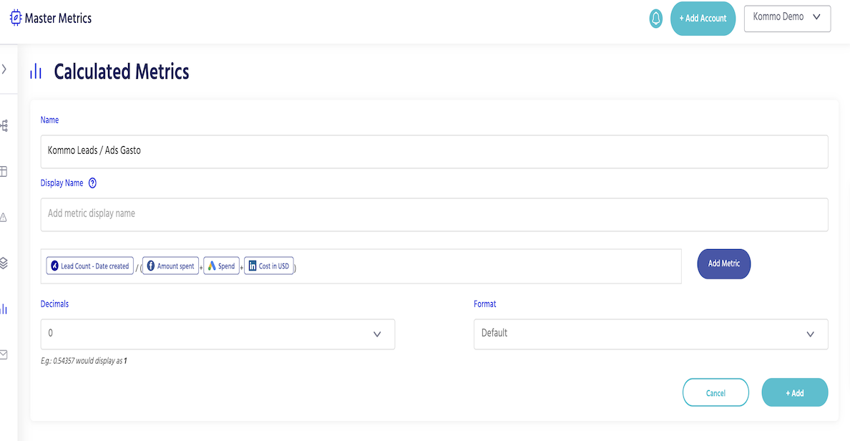This screenshot has width=850, height=441.
Task: Open the Decimals dropdown
Action: 218,334
